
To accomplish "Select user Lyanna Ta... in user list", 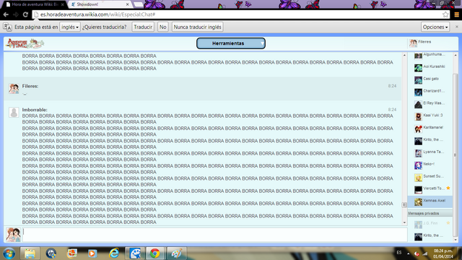I will tap(430, 152).
